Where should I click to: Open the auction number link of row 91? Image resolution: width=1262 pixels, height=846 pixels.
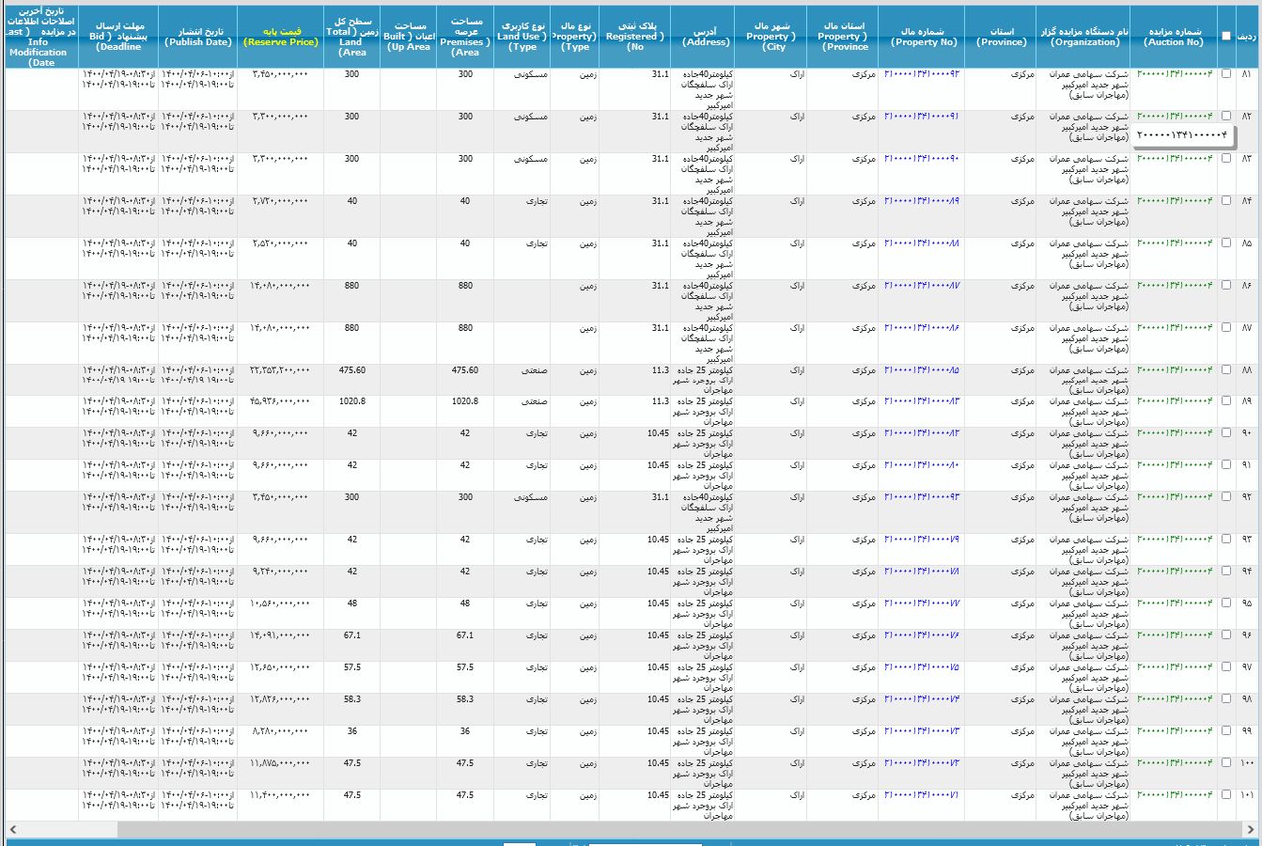click(1175, 465)
